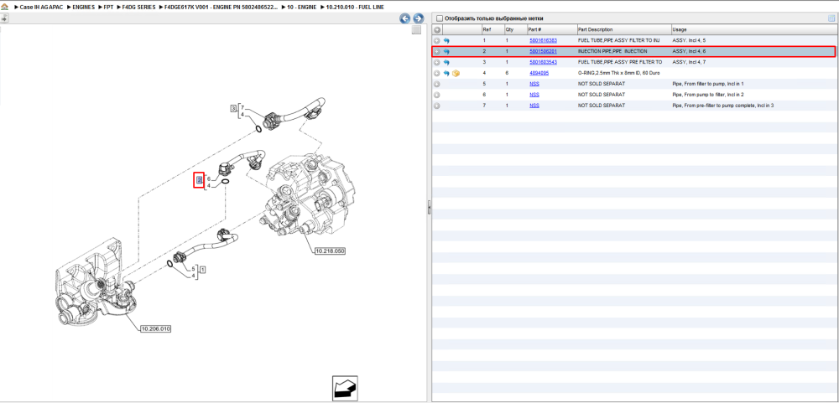Click the panel splitter handle between panes

429,208
